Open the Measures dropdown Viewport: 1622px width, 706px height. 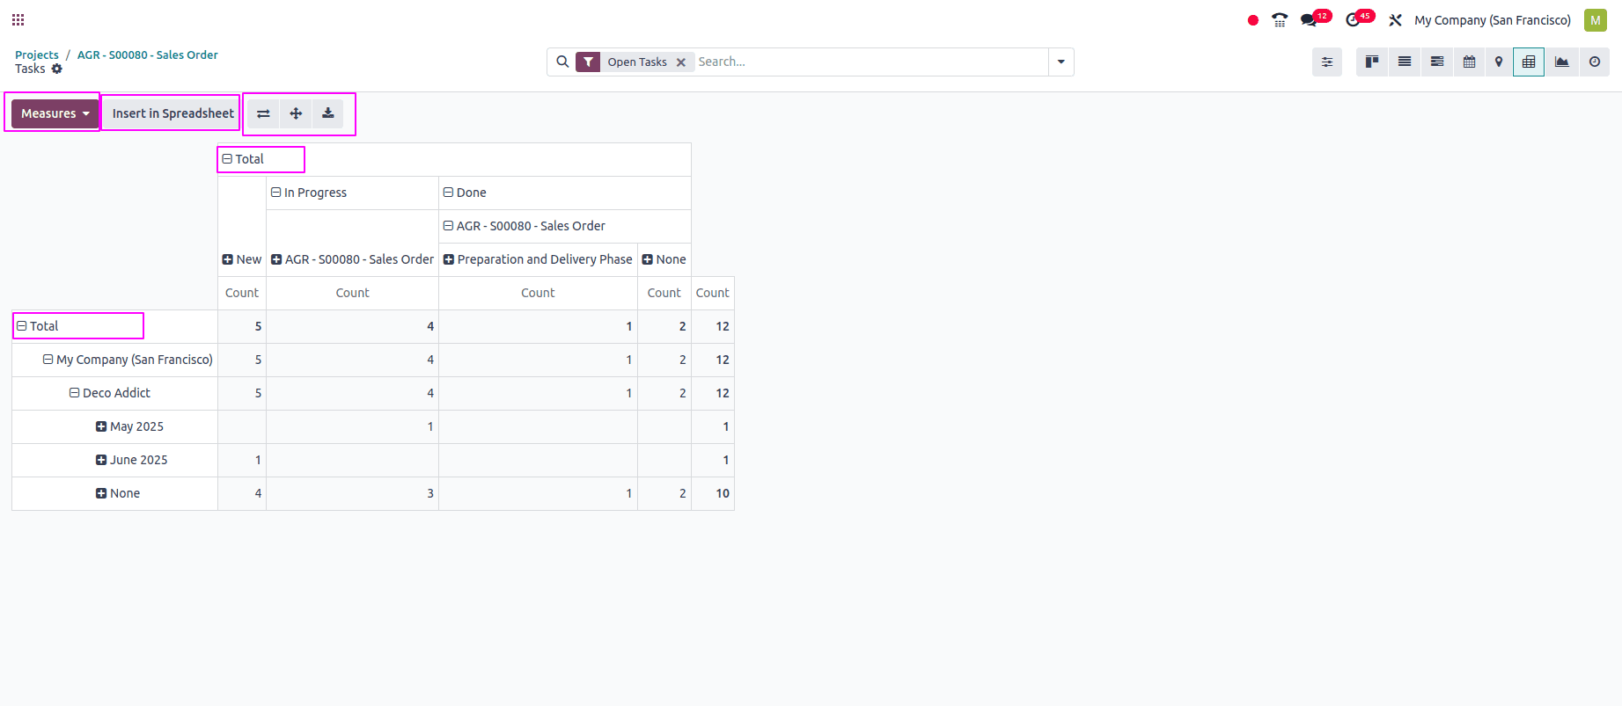coord(55,113)
